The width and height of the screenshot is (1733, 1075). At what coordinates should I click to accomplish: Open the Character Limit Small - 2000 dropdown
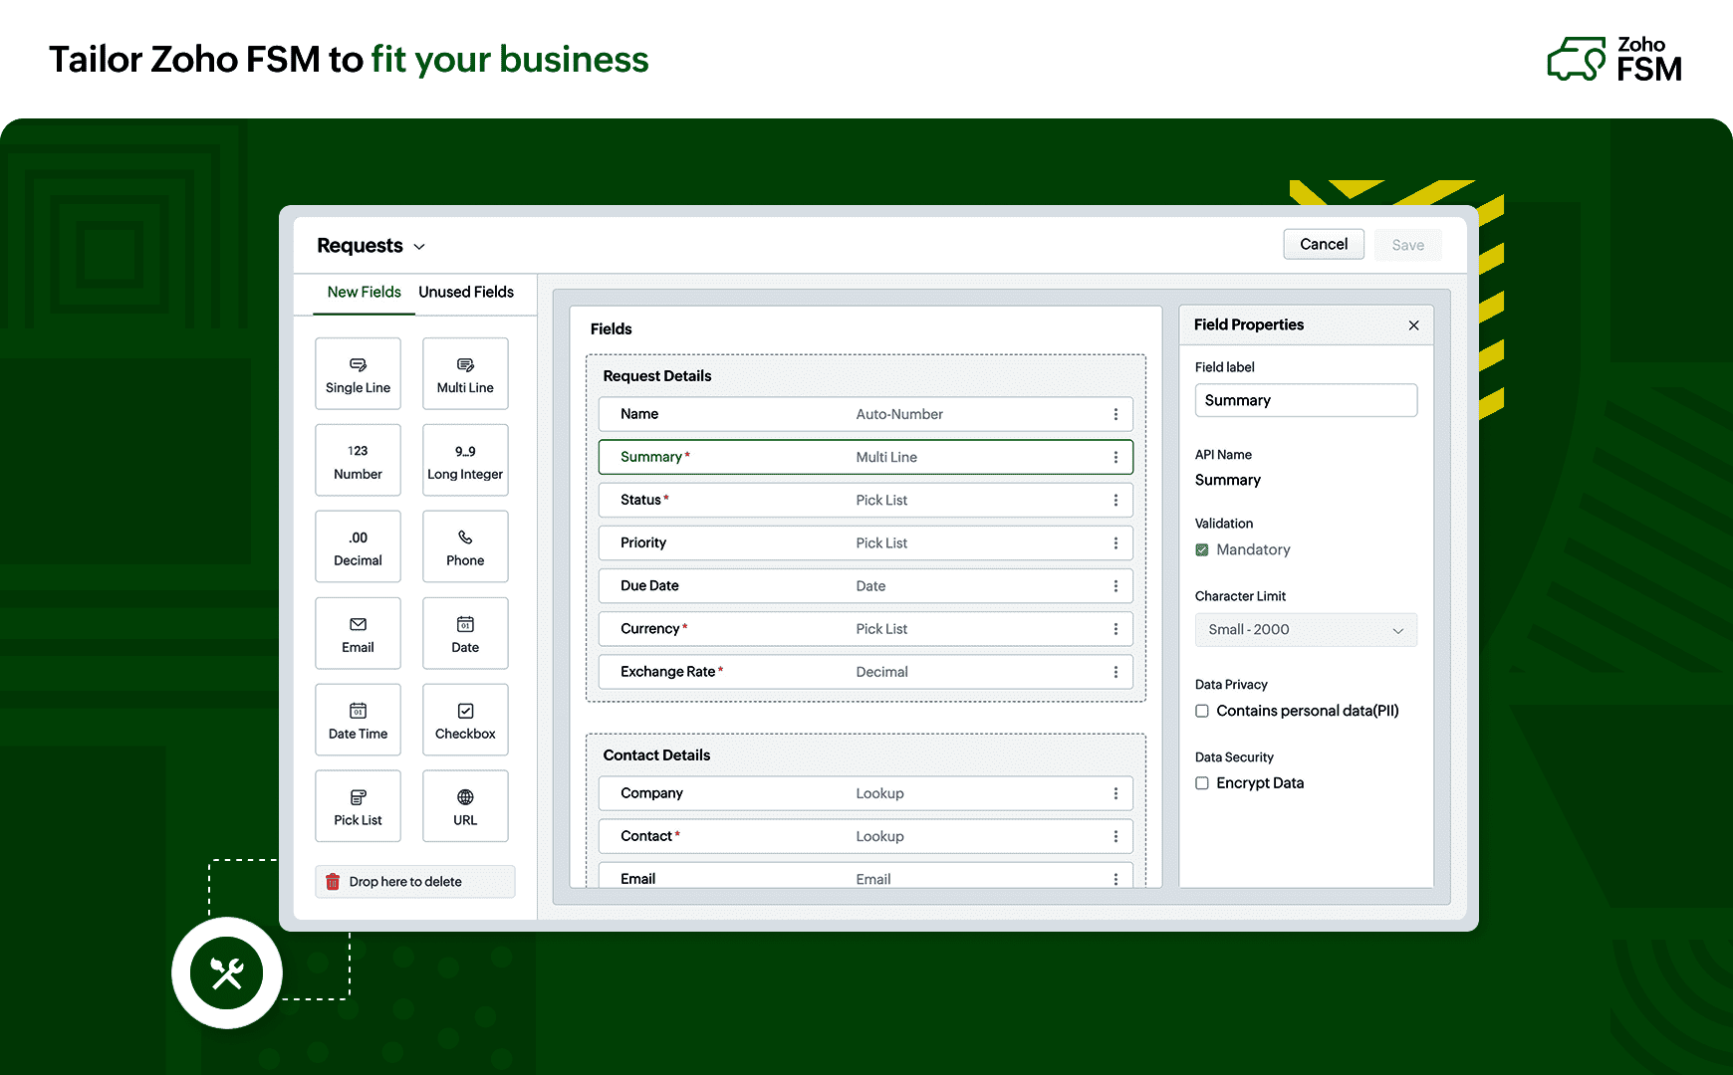click(1306, 630)
